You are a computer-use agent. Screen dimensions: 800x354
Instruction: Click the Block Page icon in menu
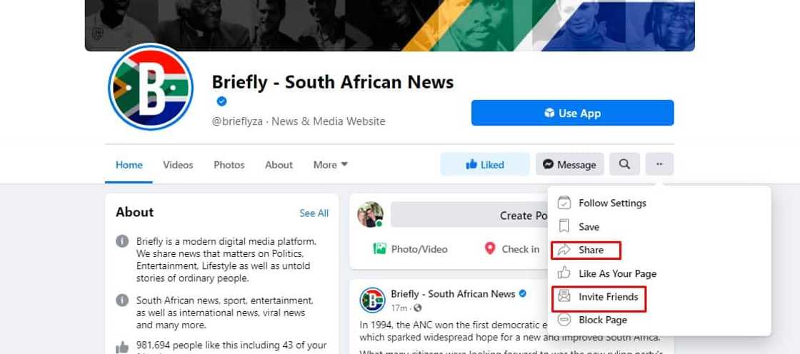pos(564,320)
